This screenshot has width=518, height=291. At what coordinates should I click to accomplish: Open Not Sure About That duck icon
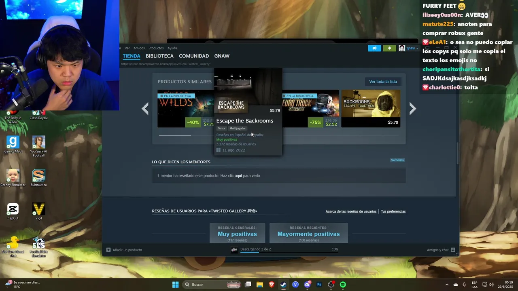pyautogui.click(x=13, y=247)
